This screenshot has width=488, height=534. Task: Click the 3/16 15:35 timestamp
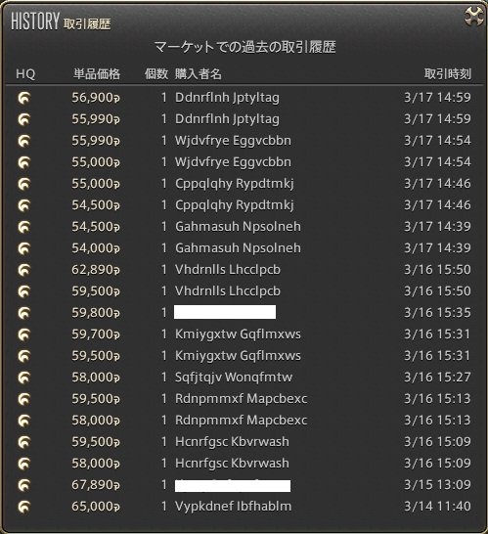coord(437,313)
